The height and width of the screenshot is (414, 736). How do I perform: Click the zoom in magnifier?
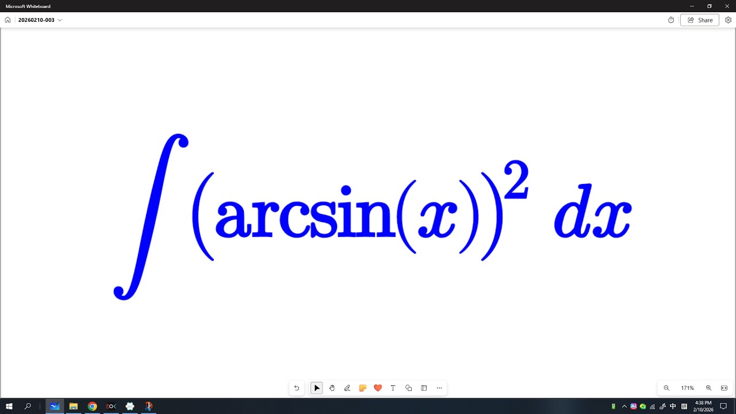pos(708,388)
